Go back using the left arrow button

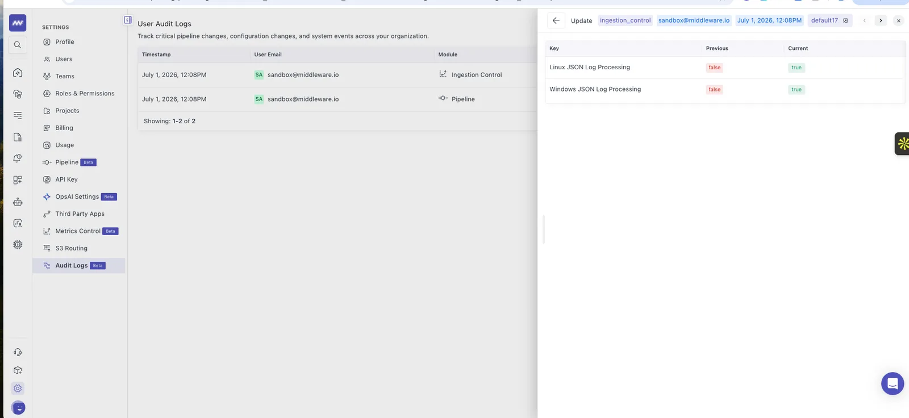coord(556,20)
